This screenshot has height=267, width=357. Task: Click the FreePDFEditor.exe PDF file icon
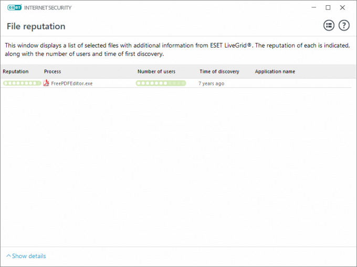(x=46, y=83)
